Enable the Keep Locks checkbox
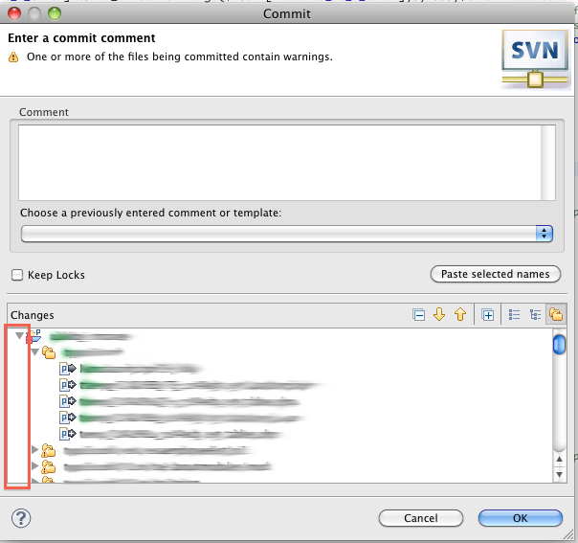 click(17, 275)
